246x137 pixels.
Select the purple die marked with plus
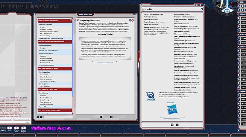tap(64, 128)
